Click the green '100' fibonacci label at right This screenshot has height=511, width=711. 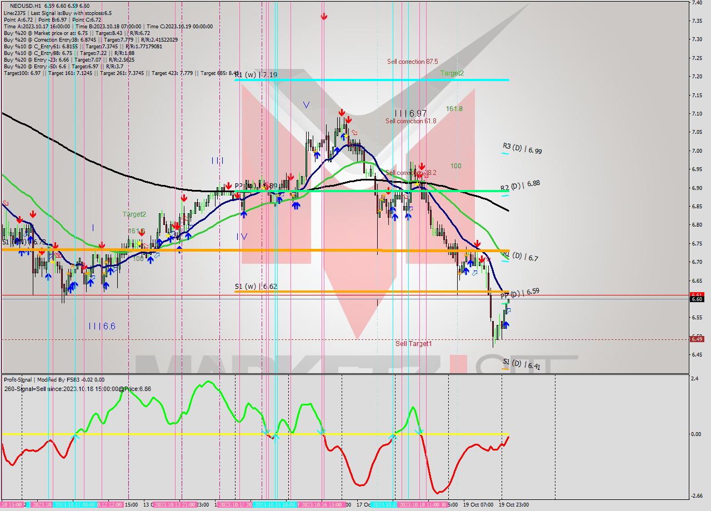click(455, 166)
